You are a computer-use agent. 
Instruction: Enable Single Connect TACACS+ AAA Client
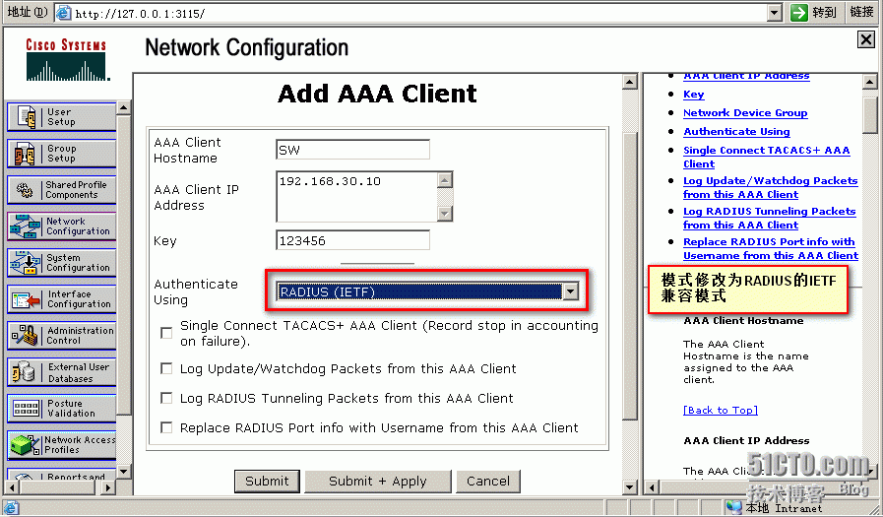(166, 333)
